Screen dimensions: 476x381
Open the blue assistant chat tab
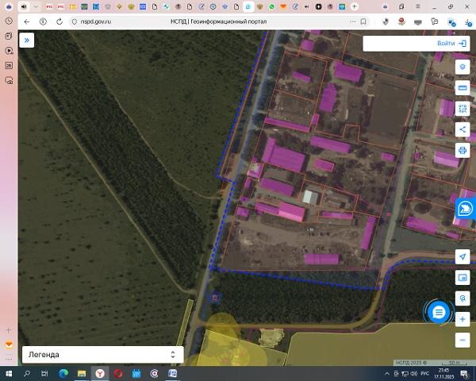tap(466, 209)
